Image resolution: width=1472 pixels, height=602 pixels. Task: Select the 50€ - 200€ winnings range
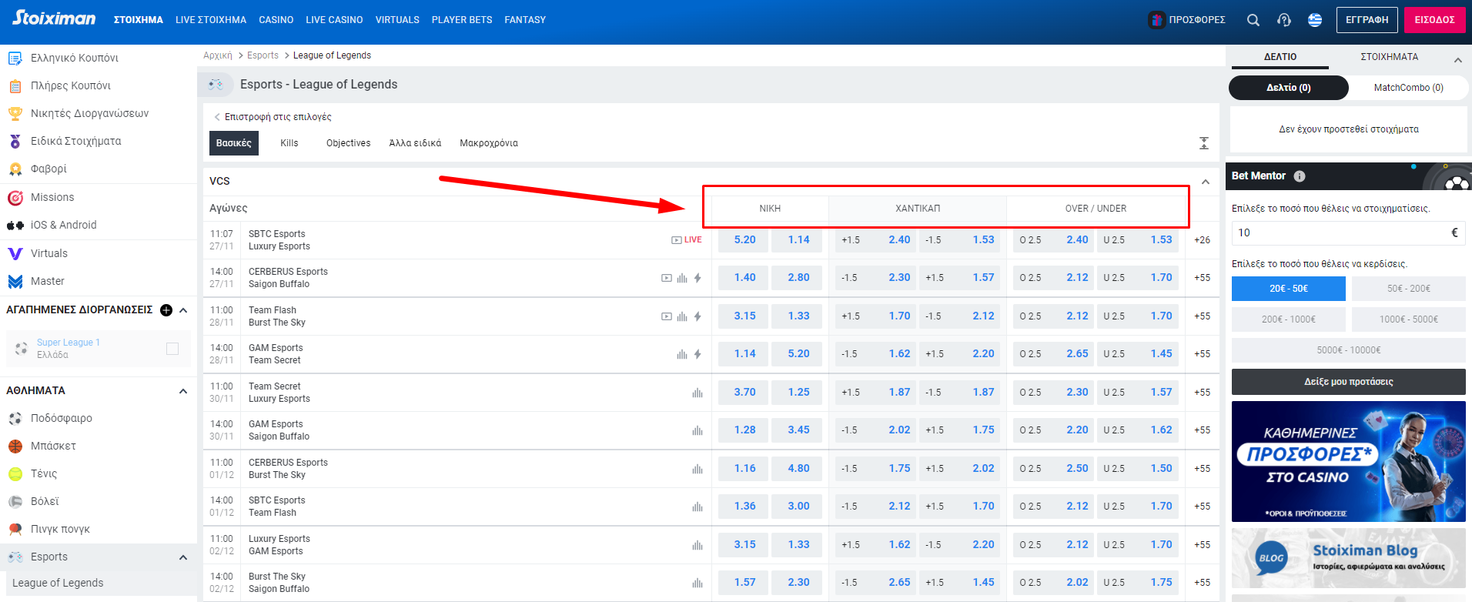coord(1409,289)
